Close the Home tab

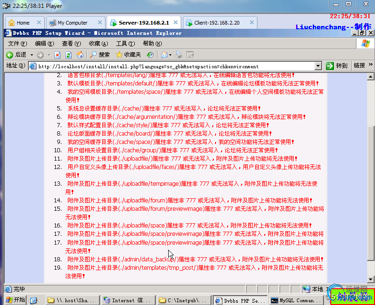pyautogui.click(x=39, y=22)
